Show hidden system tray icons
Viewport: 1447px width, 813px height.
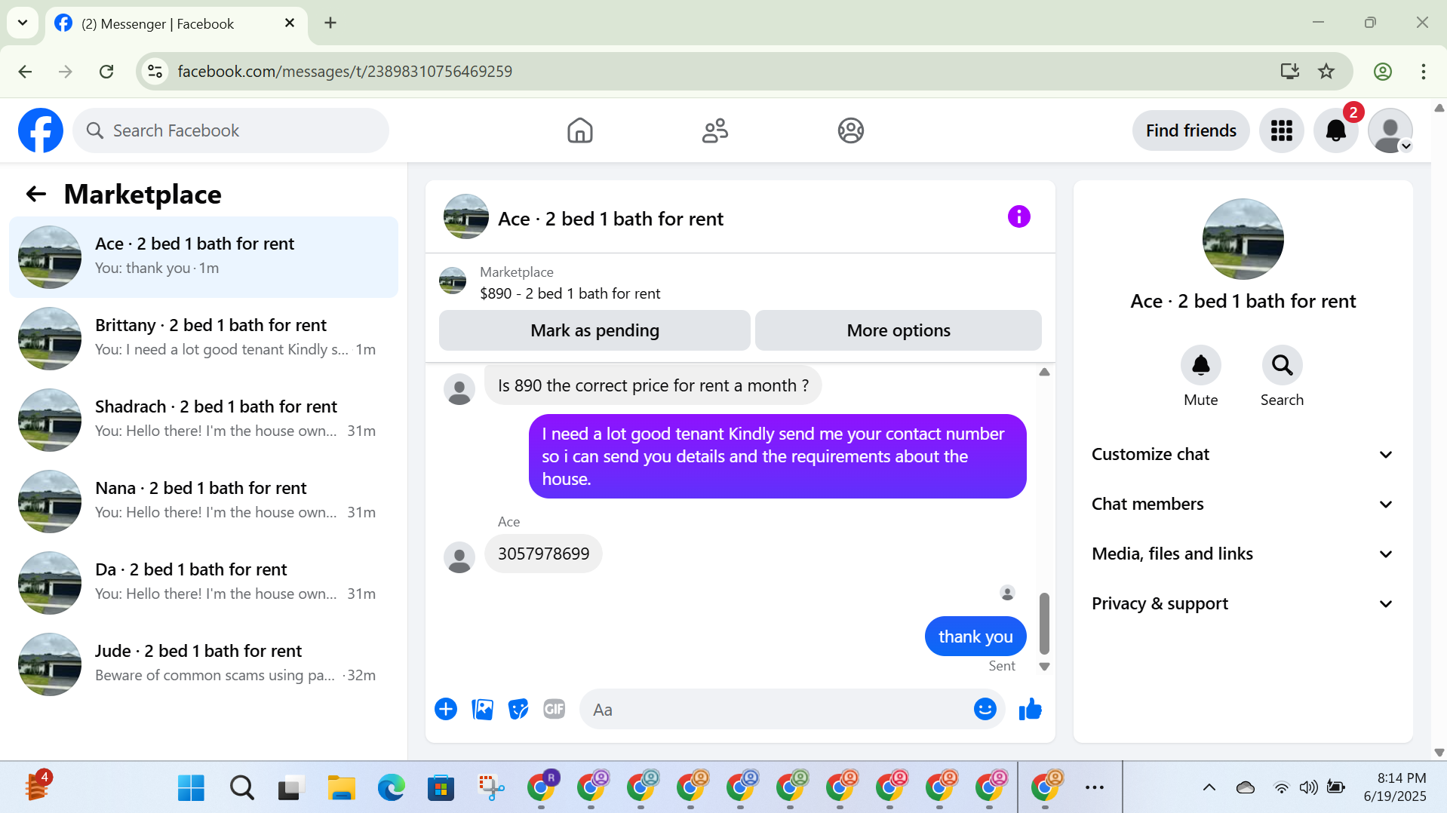click(x=1209, y=787)
